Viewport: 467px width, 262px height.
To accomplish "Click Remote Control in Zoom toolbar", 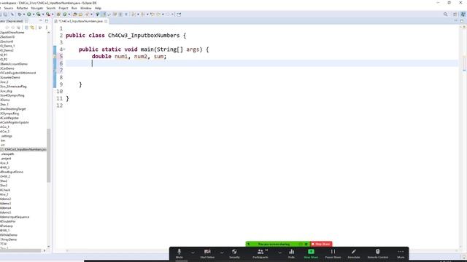I will (378, 254).
